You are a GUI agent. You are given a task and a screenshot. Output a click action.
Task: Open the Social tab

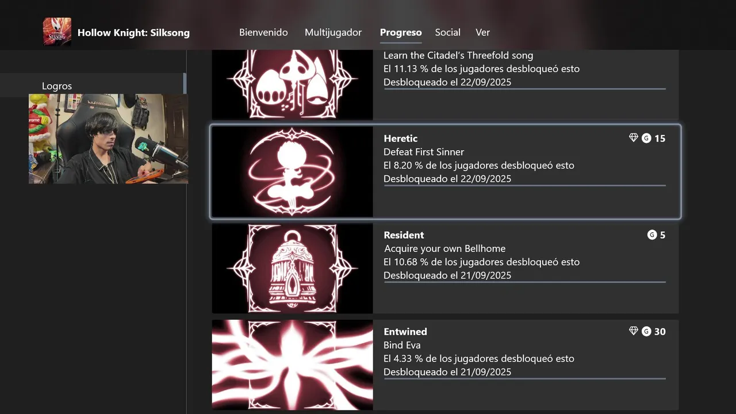[x=448, y=32]
